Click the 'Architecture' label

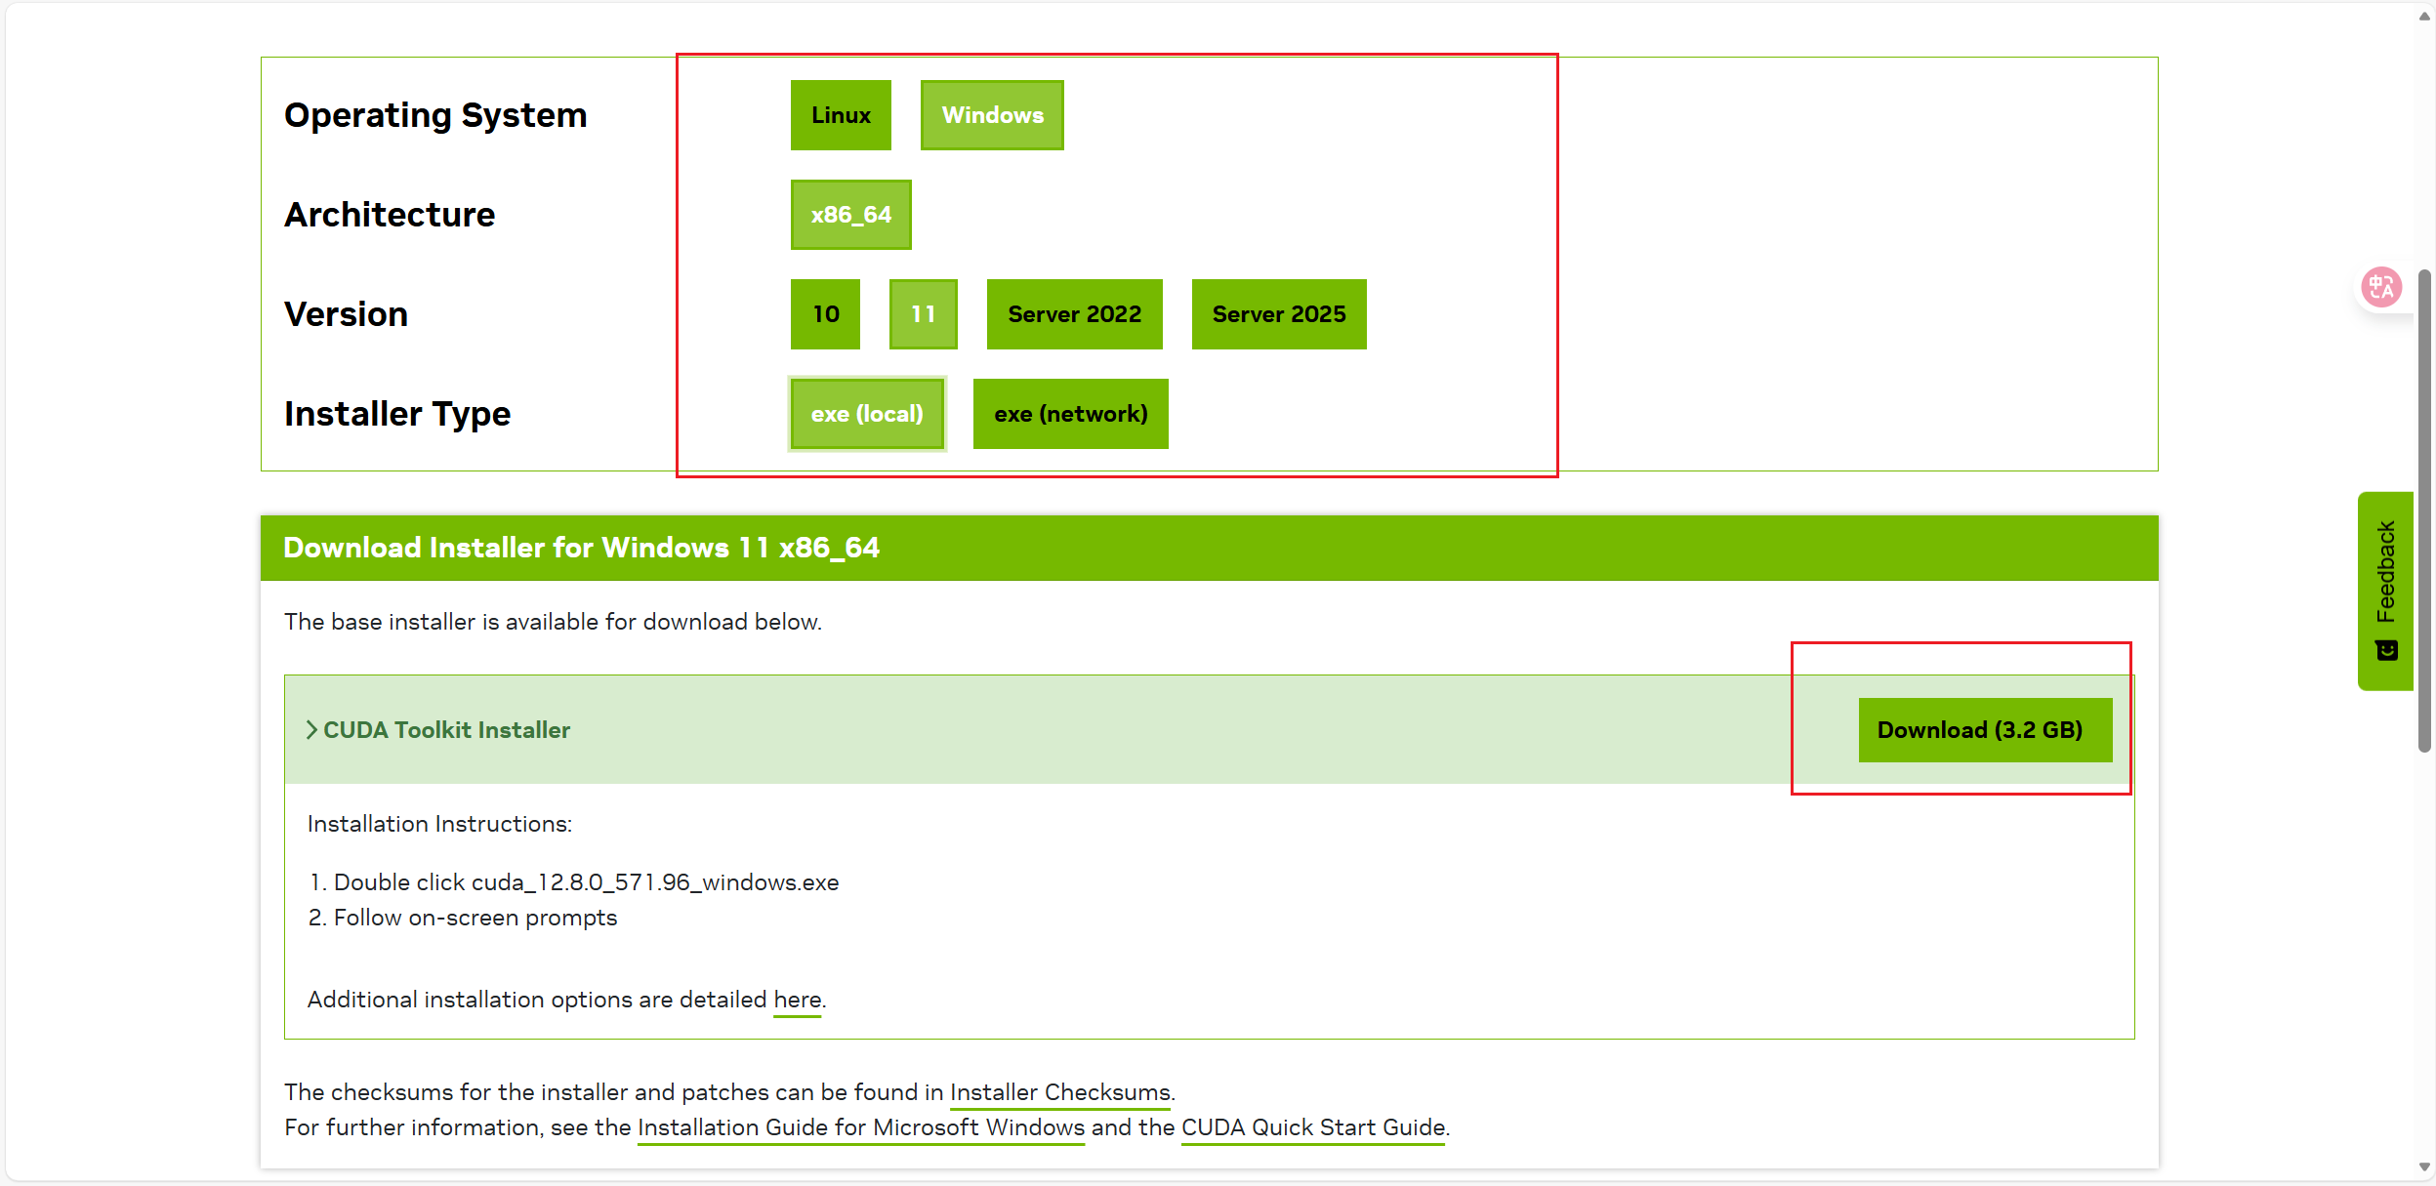[390, 215]
